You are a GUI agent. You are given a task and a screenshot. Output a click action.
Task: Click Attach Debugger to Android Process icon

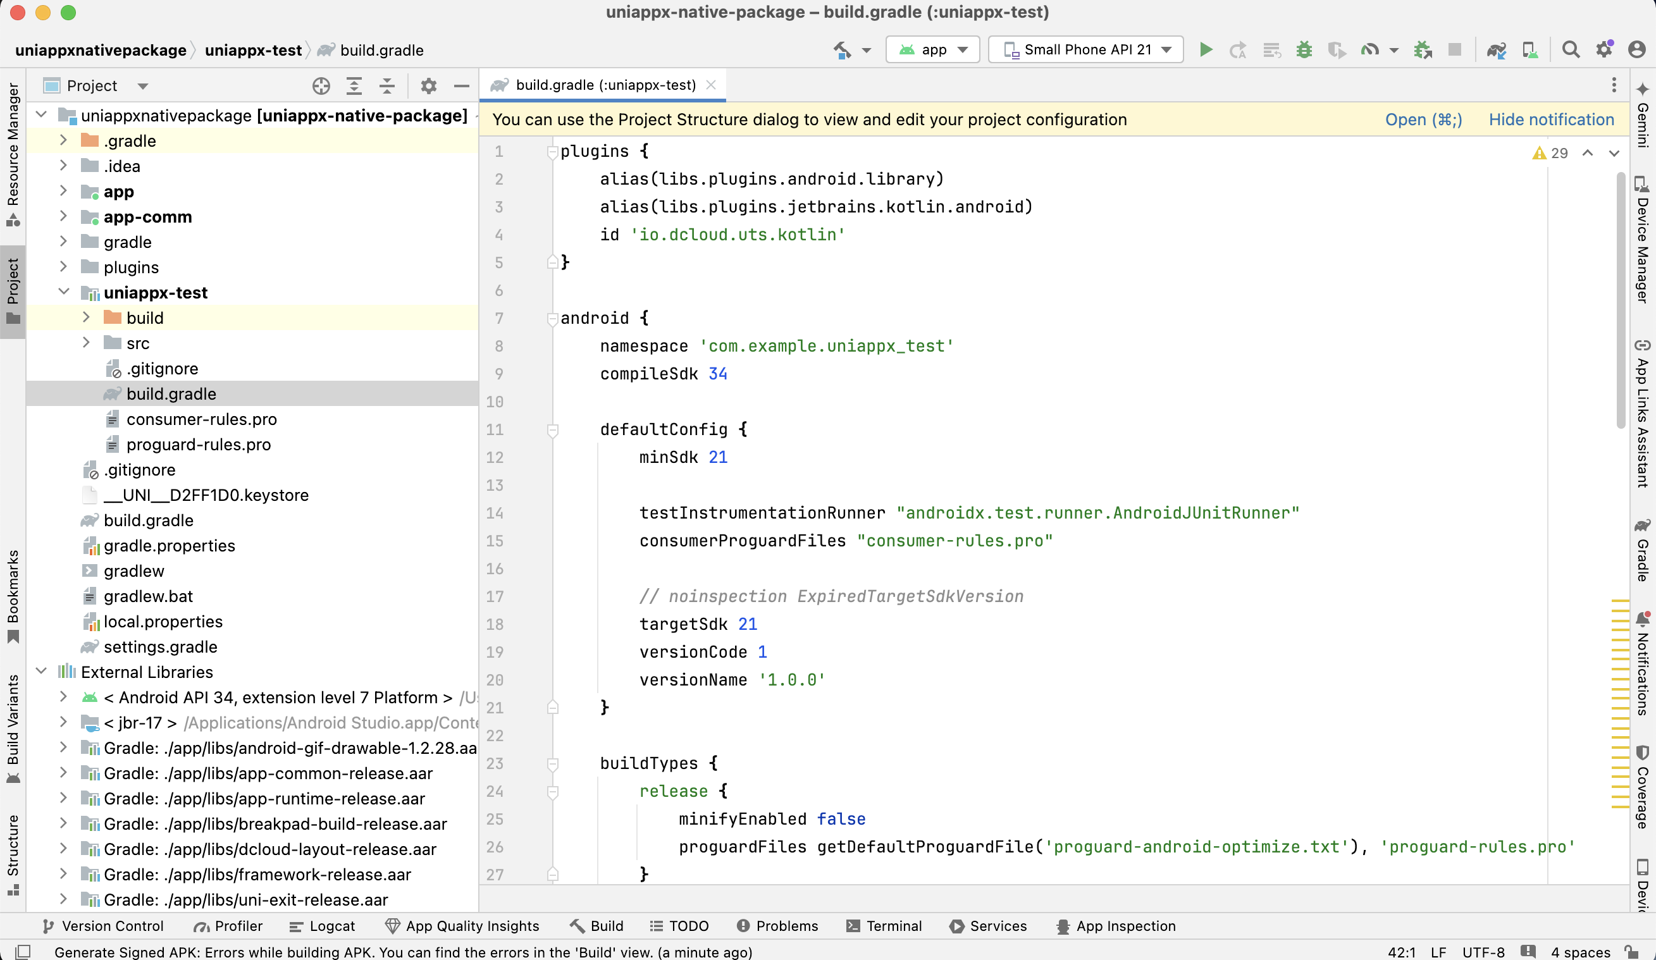[x=1423, y=50]
